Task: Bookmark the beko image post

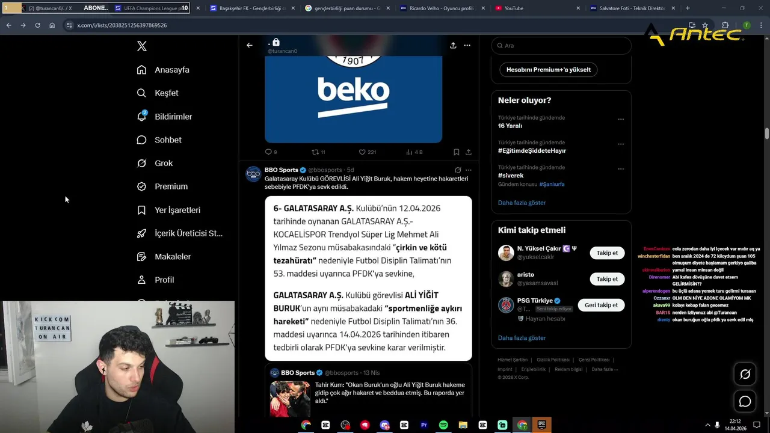Action: 457,152
